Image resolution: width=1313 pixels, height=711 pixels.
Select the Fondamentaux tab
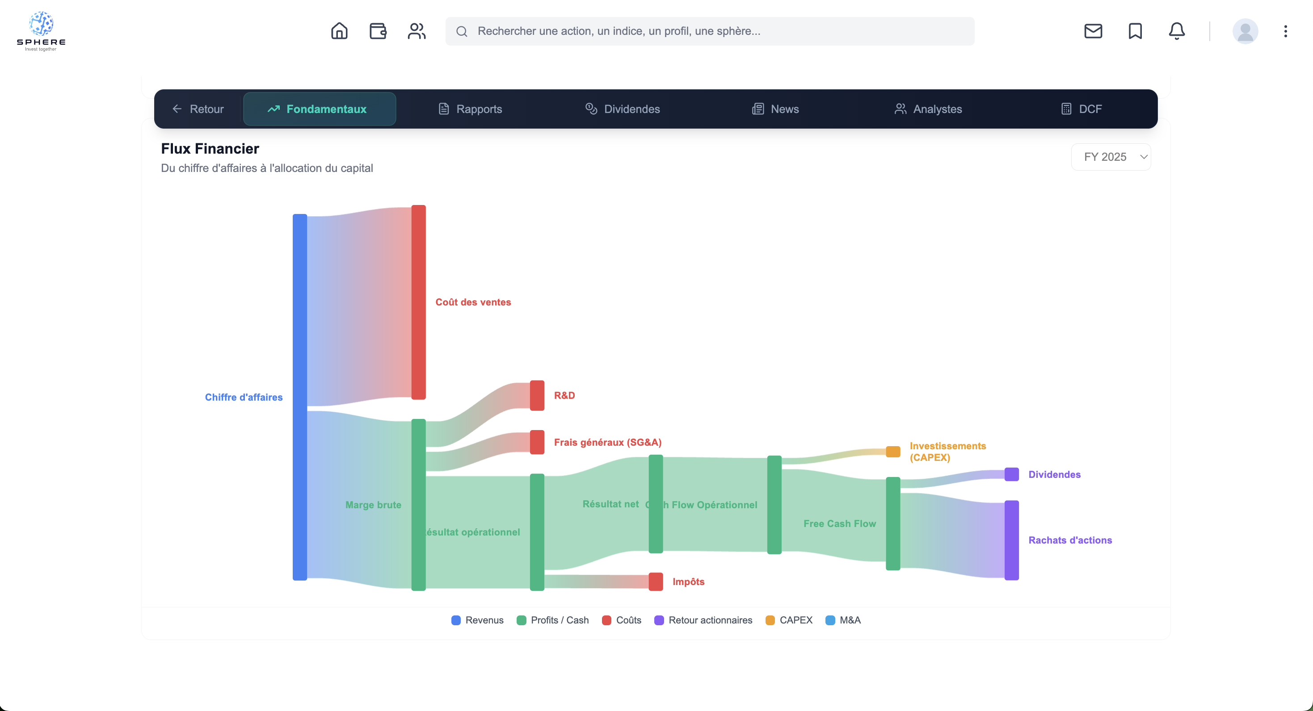pyautogui.click(x=319, y=109)
